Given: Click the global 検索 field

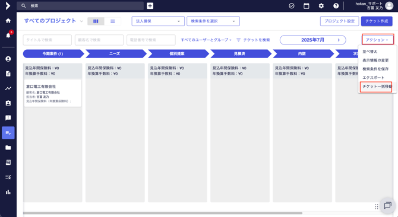Looking at the screenshot, I should [x=80, y=5].
